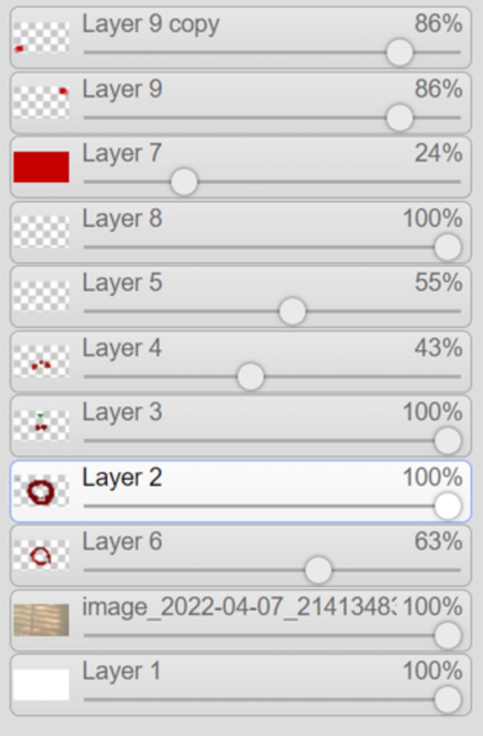
Task: Click the Layer 3 opacity slider knob
Action: [x=448, y=441]
